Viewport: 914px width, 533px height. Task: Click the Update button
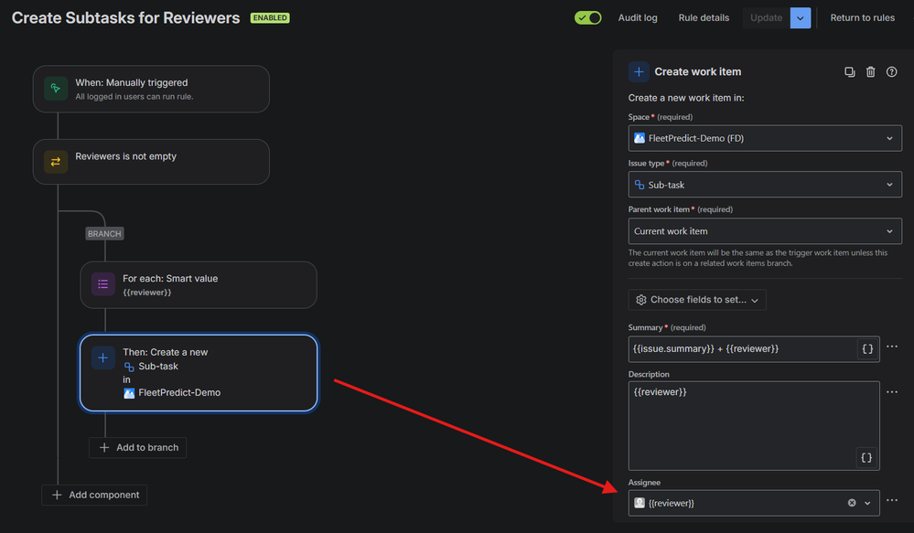(x=766, y=17)
